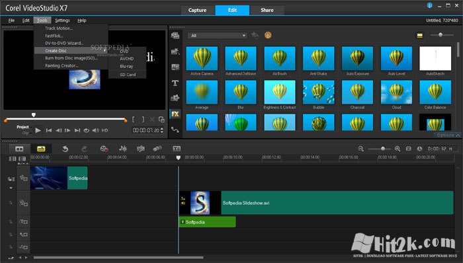Click the preview scrubber handle
The image size is (463, 263).
34,115
